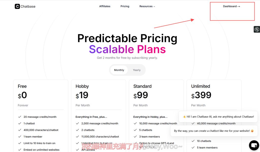Open the chat widget bubble icon
The width and height of the screenshot is (260, 152).
pos(254,145)
